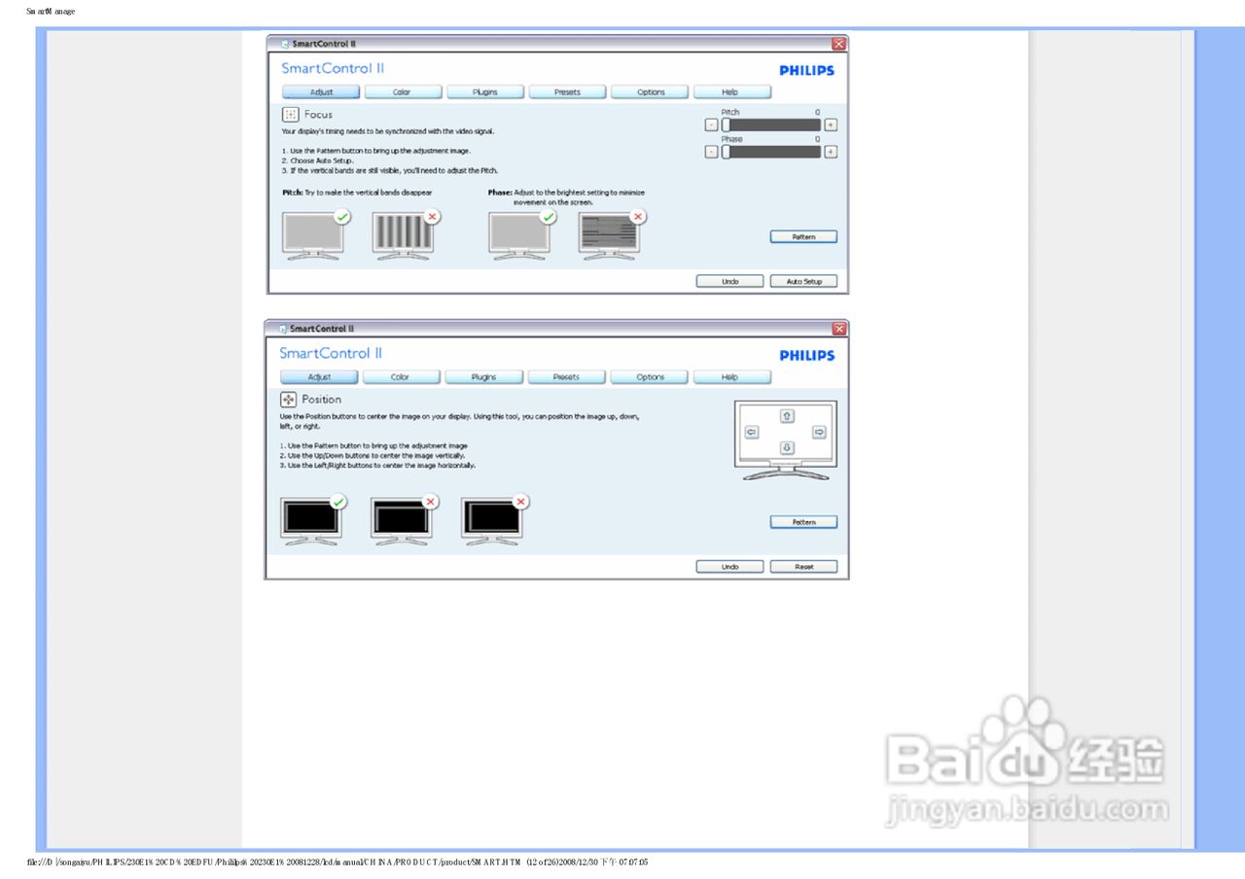Viewport: 1245px width, 879px height.
Task: Click the 'Pitch:' description text
Action: pos(357,193)
